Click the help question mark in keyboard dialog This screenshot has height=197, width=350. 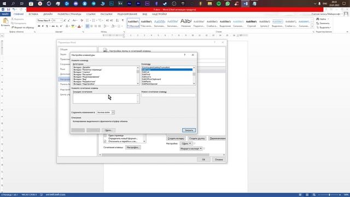click(x=185, y=55)
